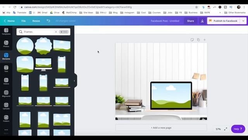The width and height of the screenshot is (248, 140).
Task: Open the Text sidebar panel
Action: pyautogui.click(x=6, y=69)
